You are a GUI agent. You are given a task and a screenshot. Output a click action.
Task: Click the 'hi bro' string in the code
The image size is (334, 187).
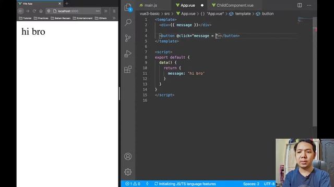[x=196, y=73]
